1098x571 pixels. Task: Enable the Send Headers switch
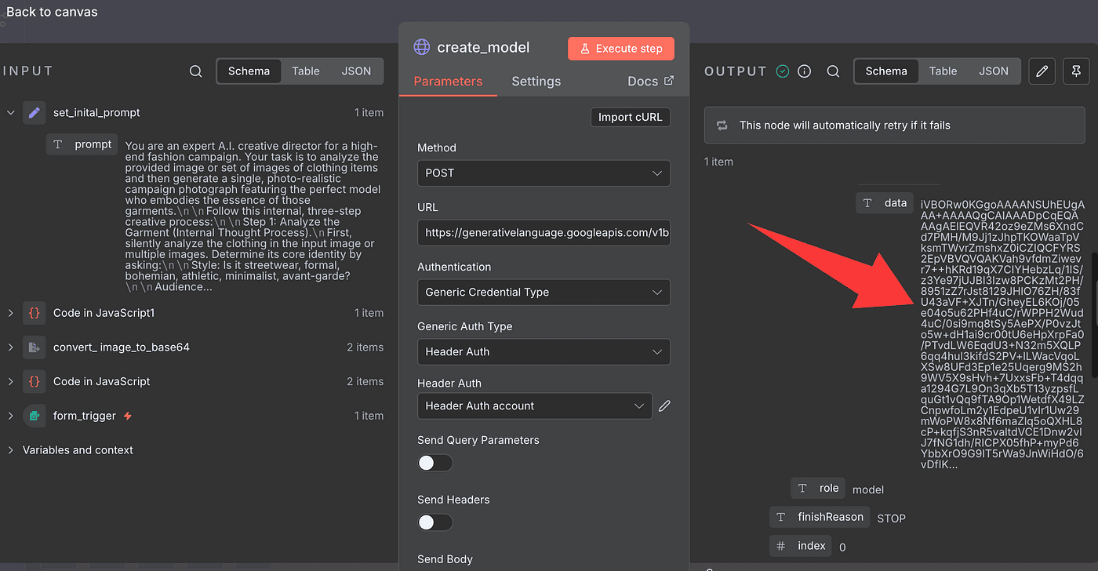435,522
